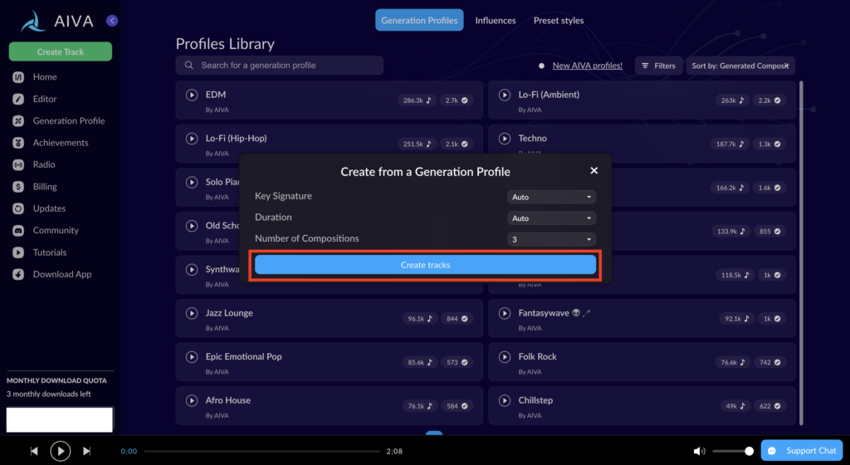The image size is (850, 465).
Task: Open the Key Signature dropdown
Action: 551,197
